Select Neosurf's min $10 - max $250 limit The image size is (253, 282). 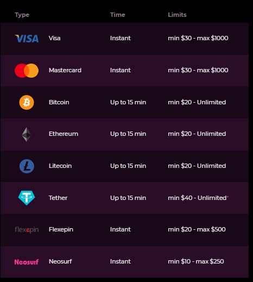click(196, 261)
